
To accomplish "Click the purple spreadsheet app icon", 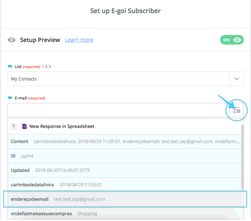I will pyautogui.click(x=24, y=126).
